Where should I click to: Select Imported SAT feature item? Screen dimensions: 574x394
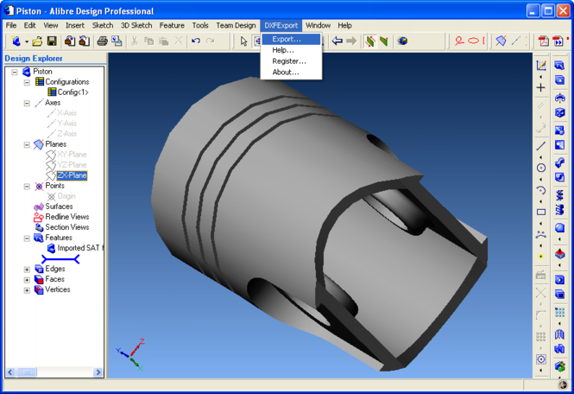coord(80,248)
